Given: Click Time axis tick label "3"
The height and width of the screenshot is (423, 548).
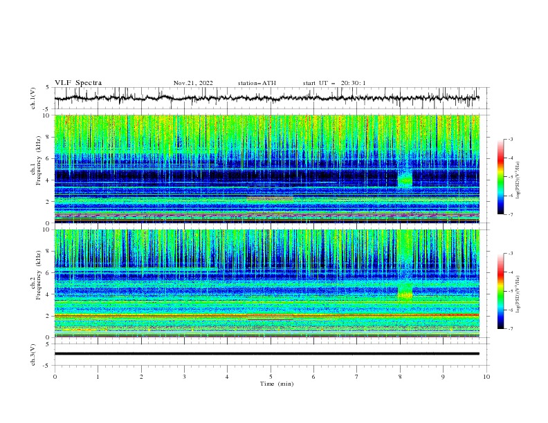Looking at the screenshot, I should click(184, 377).
